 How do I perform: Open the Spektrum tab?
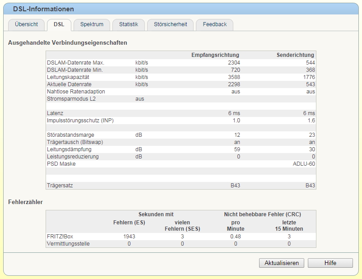[x=92, y=24]
